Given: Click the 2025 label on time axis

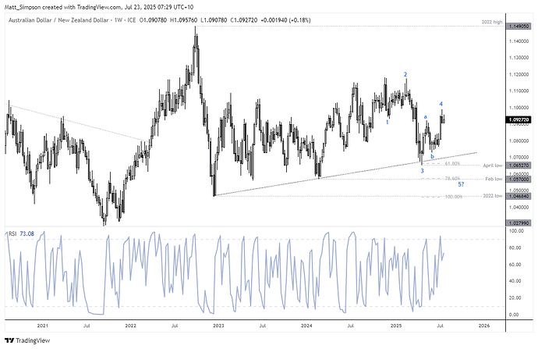Looking at the screenshot, I should 395,326.
